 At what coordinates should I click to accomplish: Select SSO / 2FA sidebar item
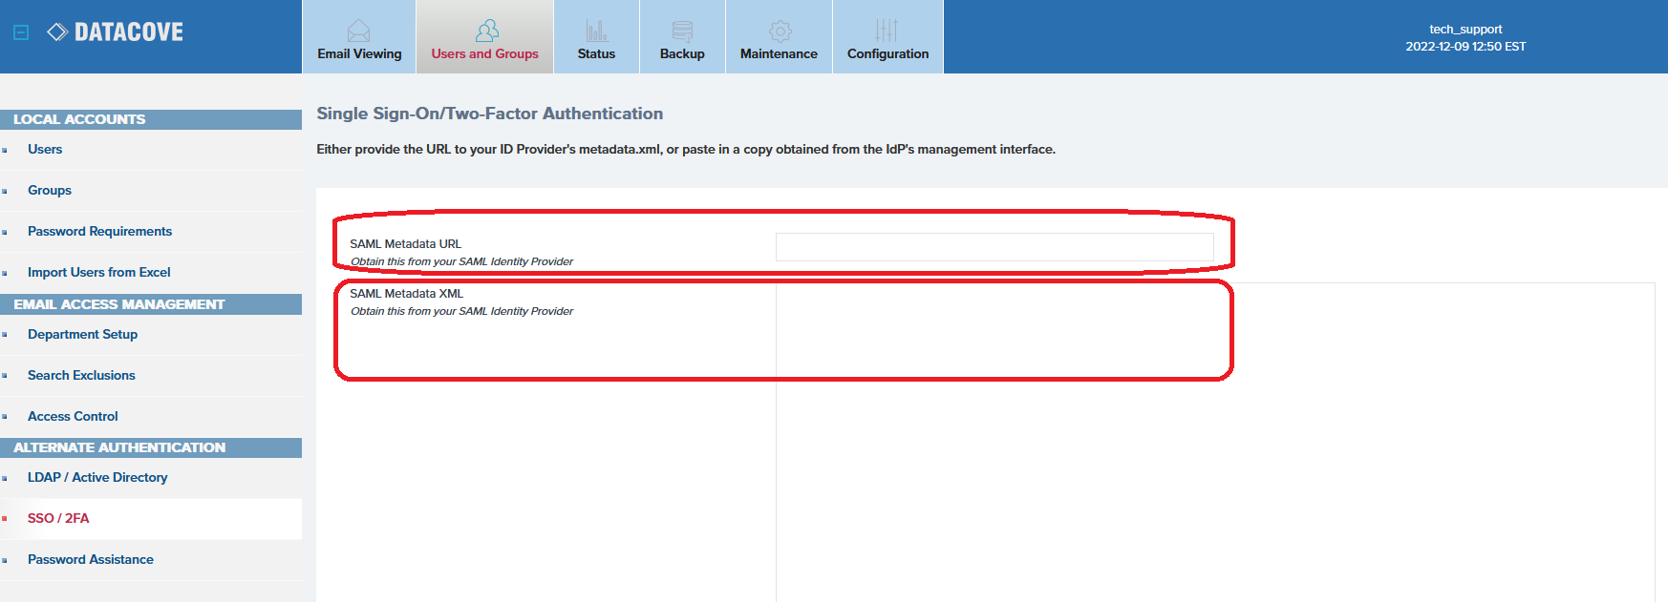point(58,519)
